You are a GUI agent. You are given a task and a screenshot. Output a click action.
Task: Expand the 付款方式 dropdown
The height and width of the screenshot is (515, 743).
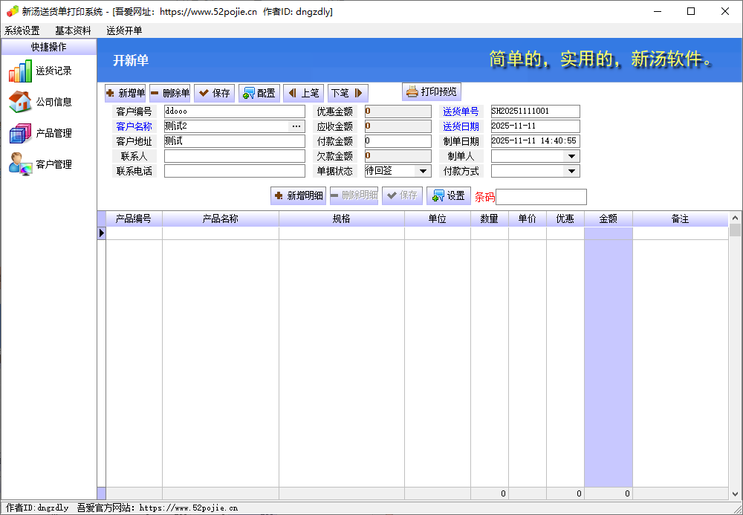coord(572,171)
